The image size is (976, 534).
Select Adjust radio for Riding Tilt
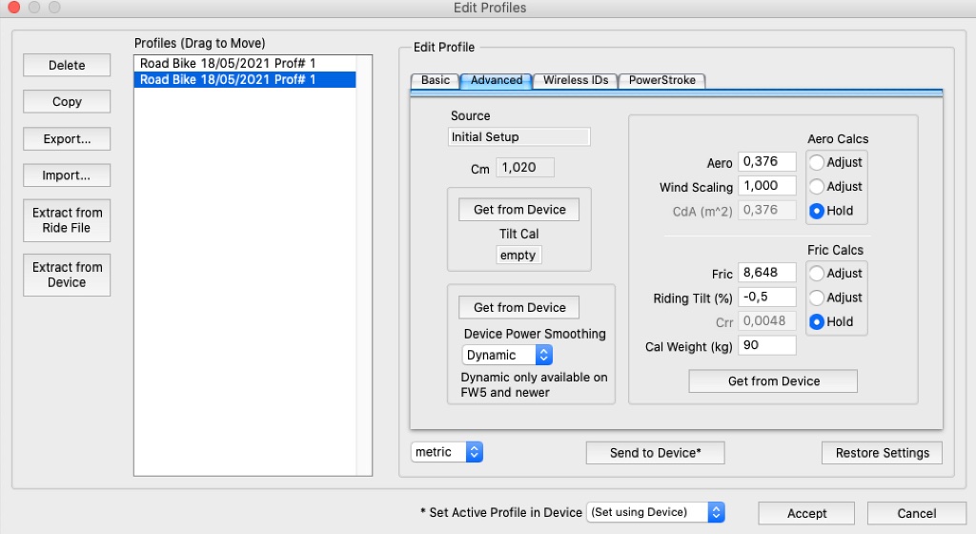pyautogui.click(x=817, y=298)
